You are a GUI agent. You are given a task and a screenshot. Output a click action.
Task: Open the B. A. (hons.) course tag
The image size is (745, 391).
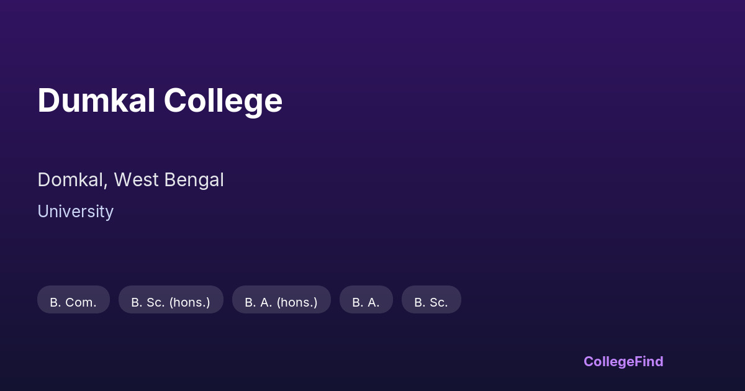(x=281, y=302)
